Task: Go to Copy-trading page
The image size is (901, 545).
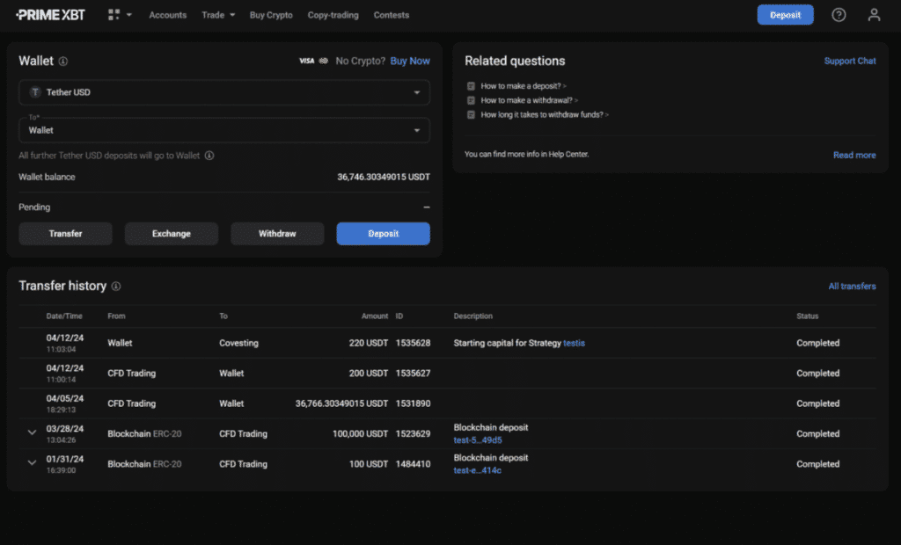Action: click(333, 15)
